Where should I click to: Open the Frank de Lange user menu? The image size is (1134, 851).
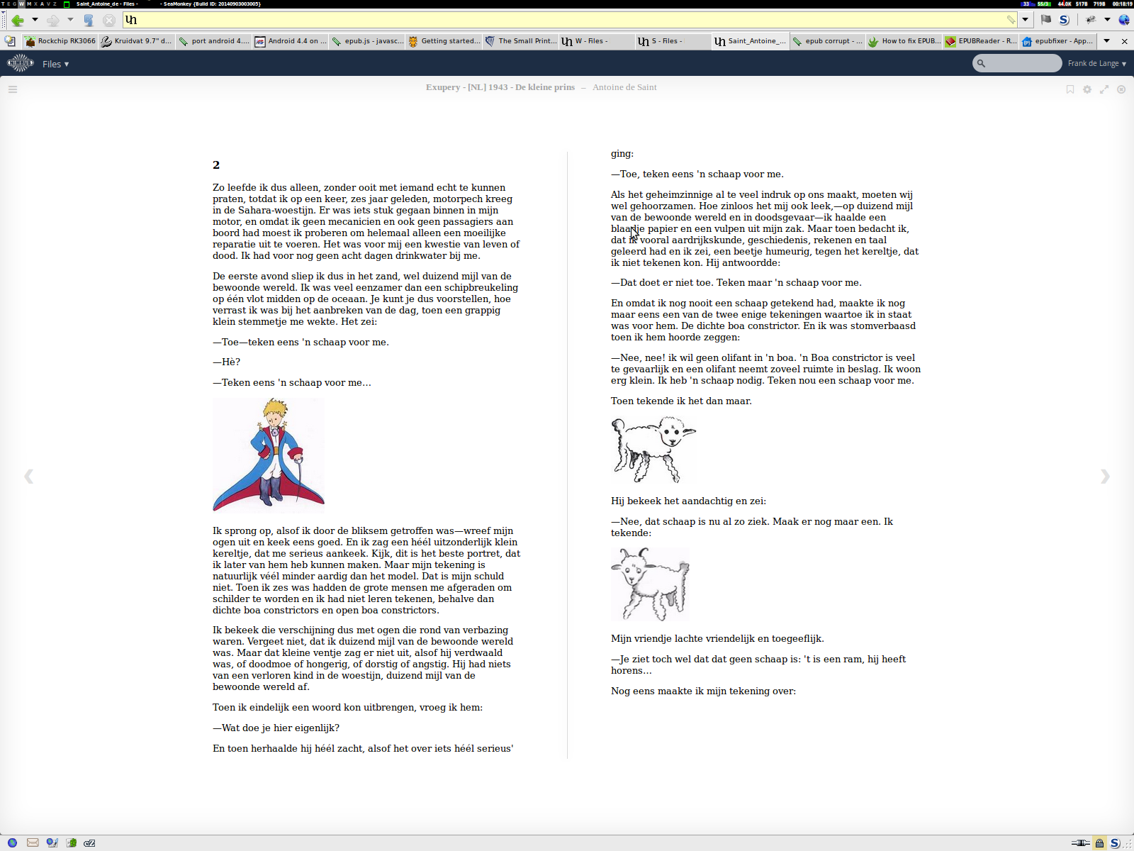coord(1096,64)
